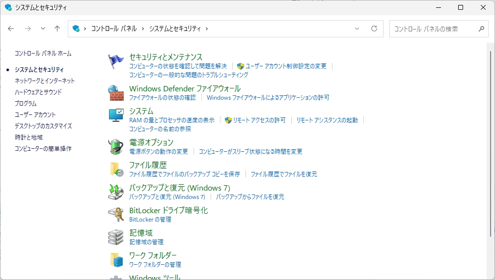Open リモート アクセスの許可 link
Viewport: 495px width, 280px height.
(259, 120)
